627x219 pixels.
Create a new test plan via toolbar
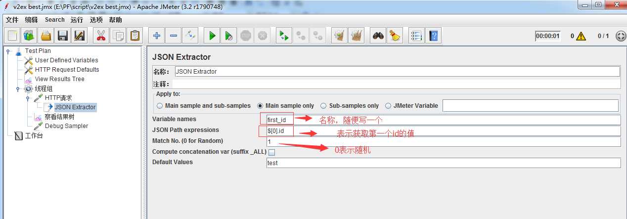point(12,36)
